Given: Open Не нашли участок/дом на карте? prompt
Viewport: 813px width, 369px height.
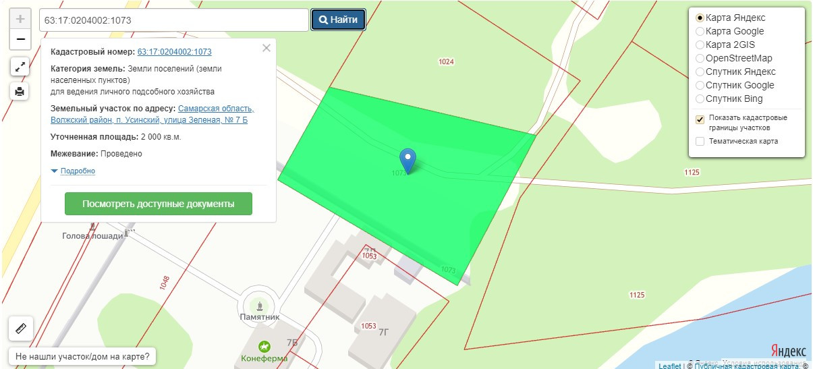Looking at the screenshot, I should 82,356.
